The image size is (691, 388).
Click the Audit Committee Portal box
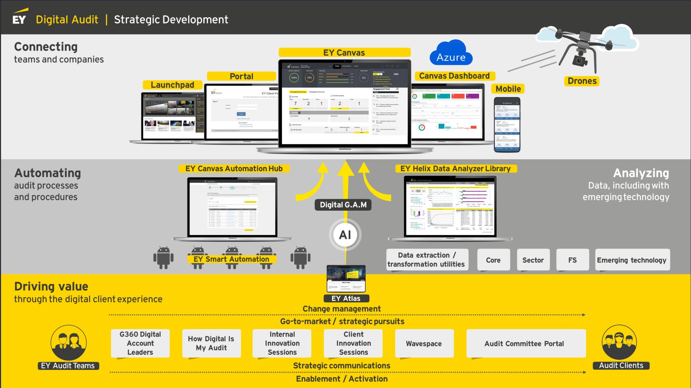[x=526, y=343]
